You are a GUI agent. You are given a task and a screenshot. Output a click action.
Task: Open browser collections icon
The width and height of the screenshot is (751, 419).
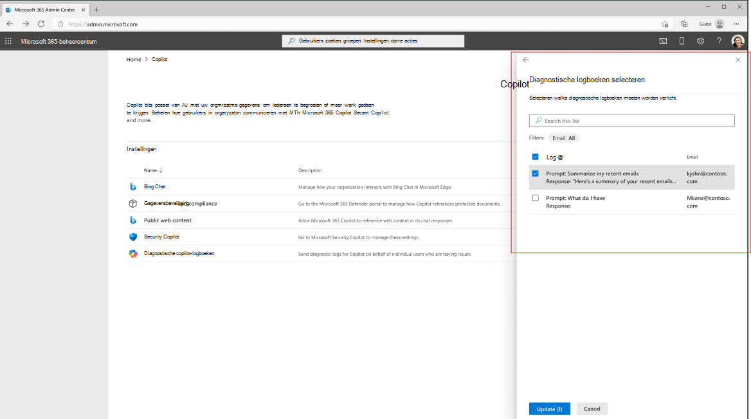coord(684,24)
